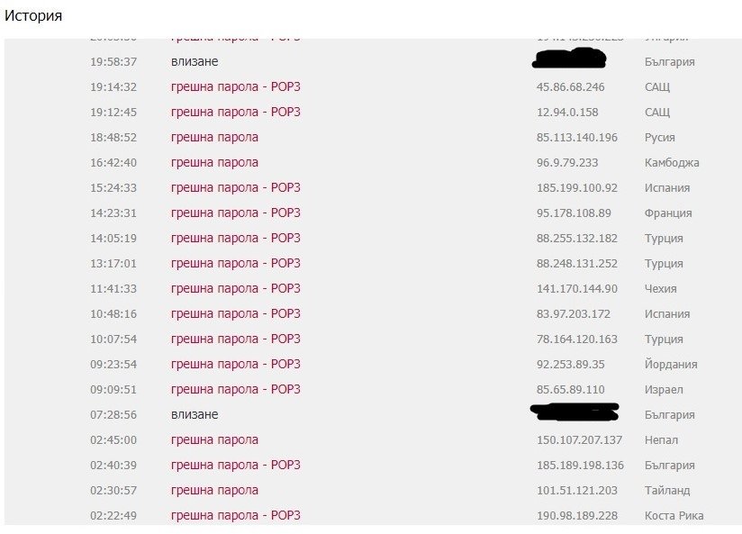
Task: Select IP address 88.255.132.182
Action: [x=577, y=239]
